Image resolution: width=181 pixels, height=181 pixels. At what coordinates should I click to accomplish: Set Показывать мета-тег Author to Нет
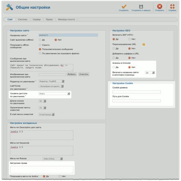60,176
